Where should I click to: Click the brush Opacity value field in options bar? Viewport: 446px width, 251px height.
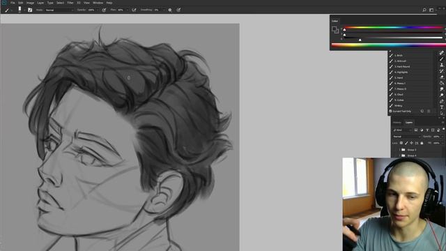[x=91, y=10]
